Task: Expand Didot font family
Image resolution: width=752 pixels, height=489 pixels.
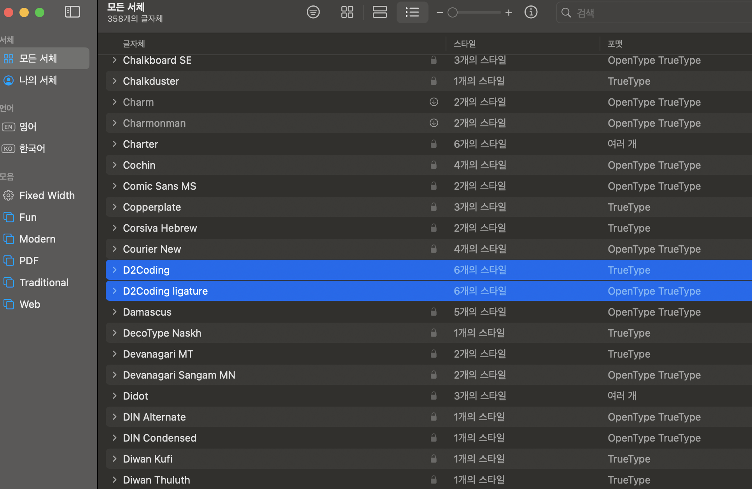Action: [x=114, y=396]
